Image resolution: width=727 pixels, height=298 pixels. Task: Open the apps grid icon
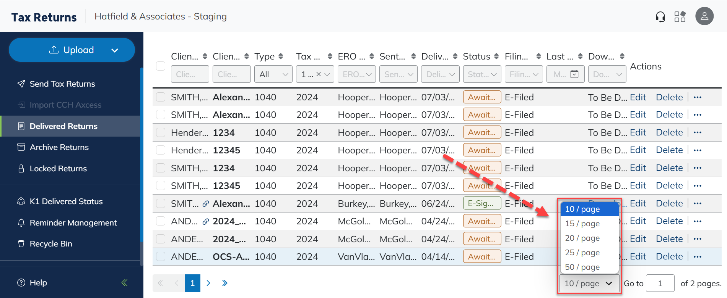680,17
